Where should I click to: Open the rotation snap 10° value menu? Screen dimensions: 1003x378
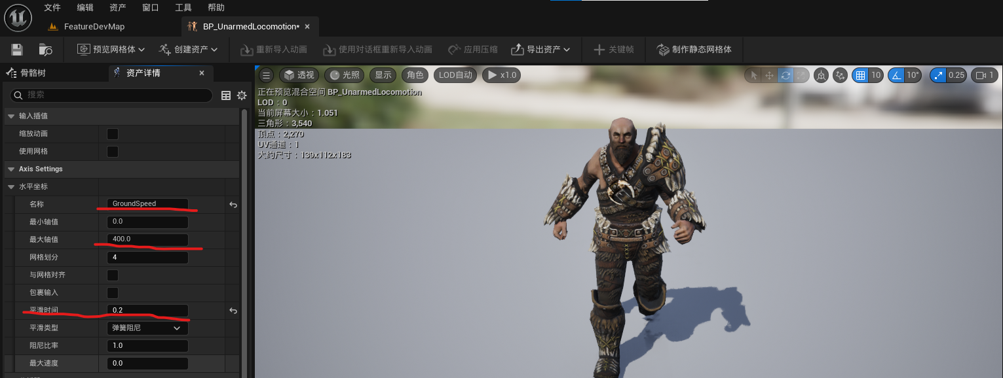click(913, 75)
